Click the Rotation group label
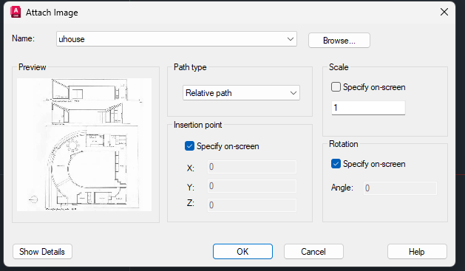 (344, 144)
